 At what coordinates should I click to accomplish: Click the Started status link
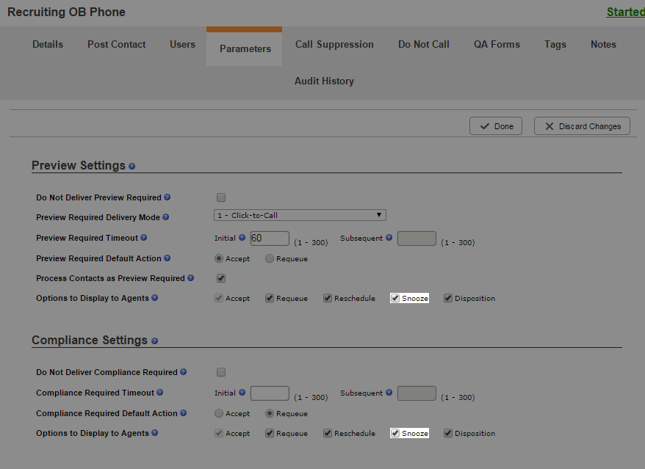[x=626, y=12]
